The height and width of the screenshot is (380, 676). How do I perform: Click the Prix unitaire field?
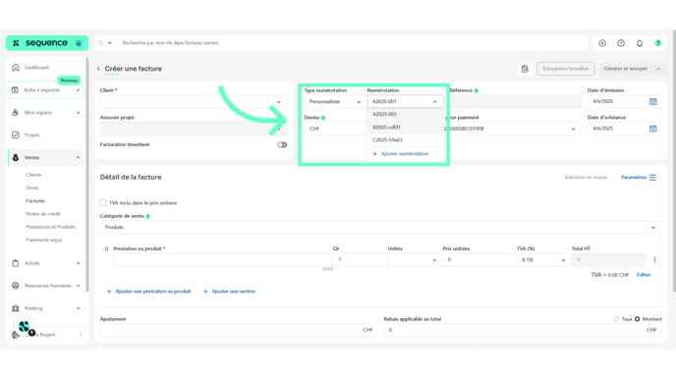(479, 260)
